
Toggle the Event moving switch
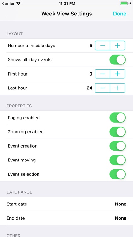[x=118, y=160]
